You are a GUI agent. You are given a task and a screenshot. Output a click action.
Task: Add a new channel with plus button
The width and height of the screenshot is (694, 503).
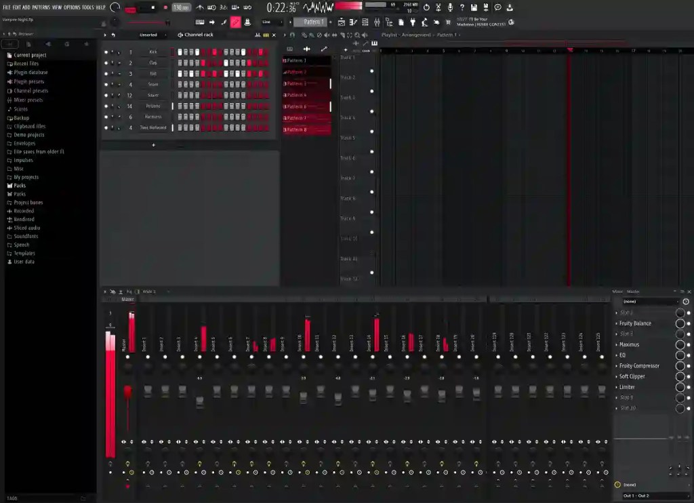coord(154,145)
